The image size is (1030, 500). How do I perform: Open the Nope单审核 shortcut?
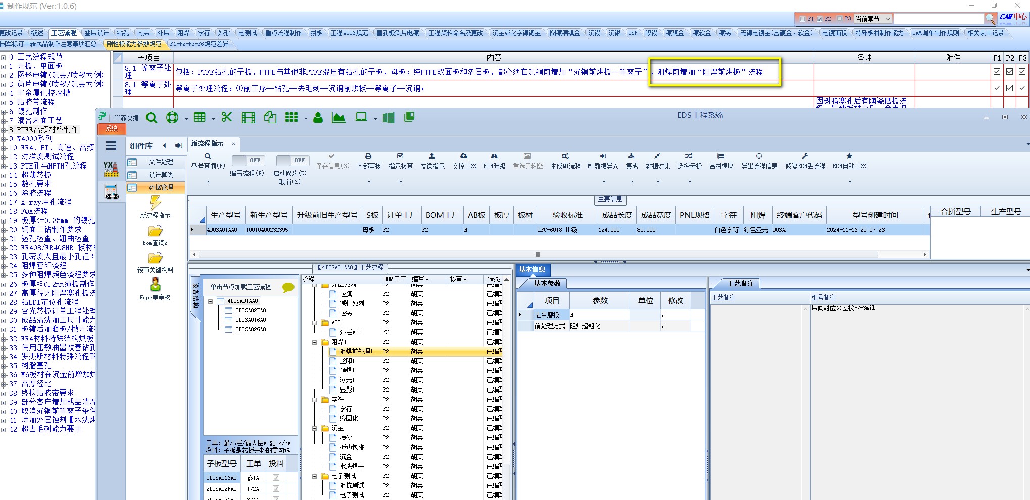(155, 290)
